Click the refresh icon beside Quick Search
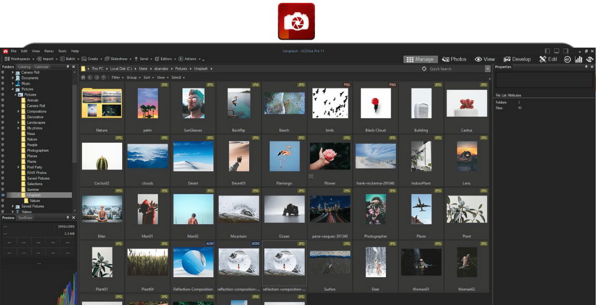This screenshot has width=596, height=305. [424, 69]
